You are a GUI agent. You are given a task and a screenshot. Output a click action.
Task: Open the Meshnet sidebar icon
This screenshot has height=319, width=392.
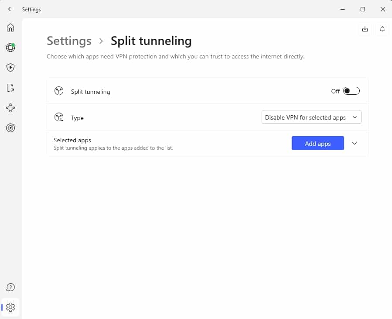click(10, 108)
